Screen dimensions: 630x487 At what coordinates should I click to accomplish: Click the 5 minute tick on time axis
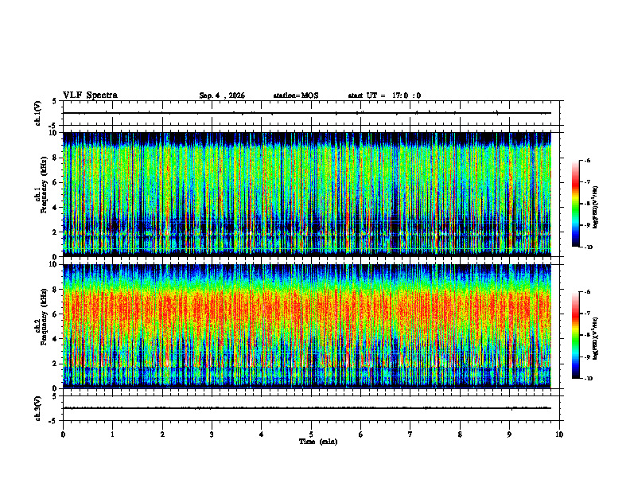click(311, 434)
